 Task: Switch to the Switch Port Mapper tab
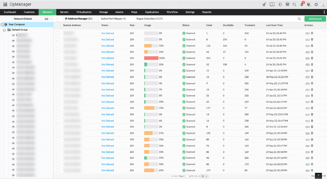click(113, 19)
